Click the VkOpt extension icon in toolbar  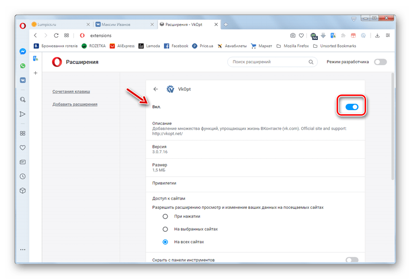point(363,35)
